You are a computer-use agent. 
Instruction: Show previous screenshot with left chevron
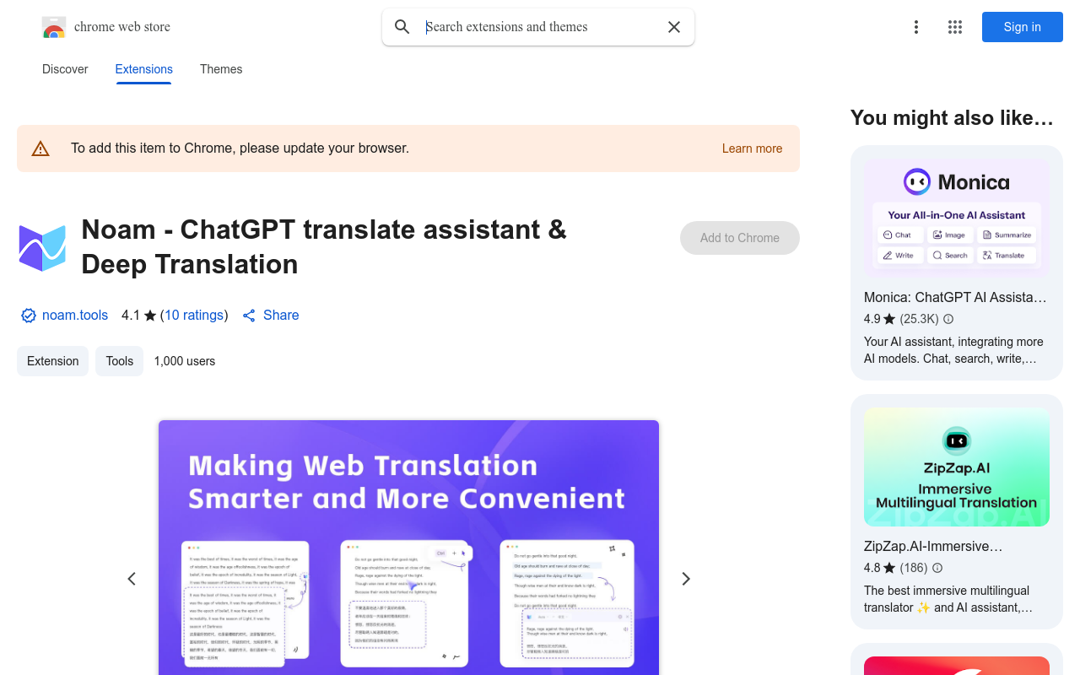coord(132,579)
